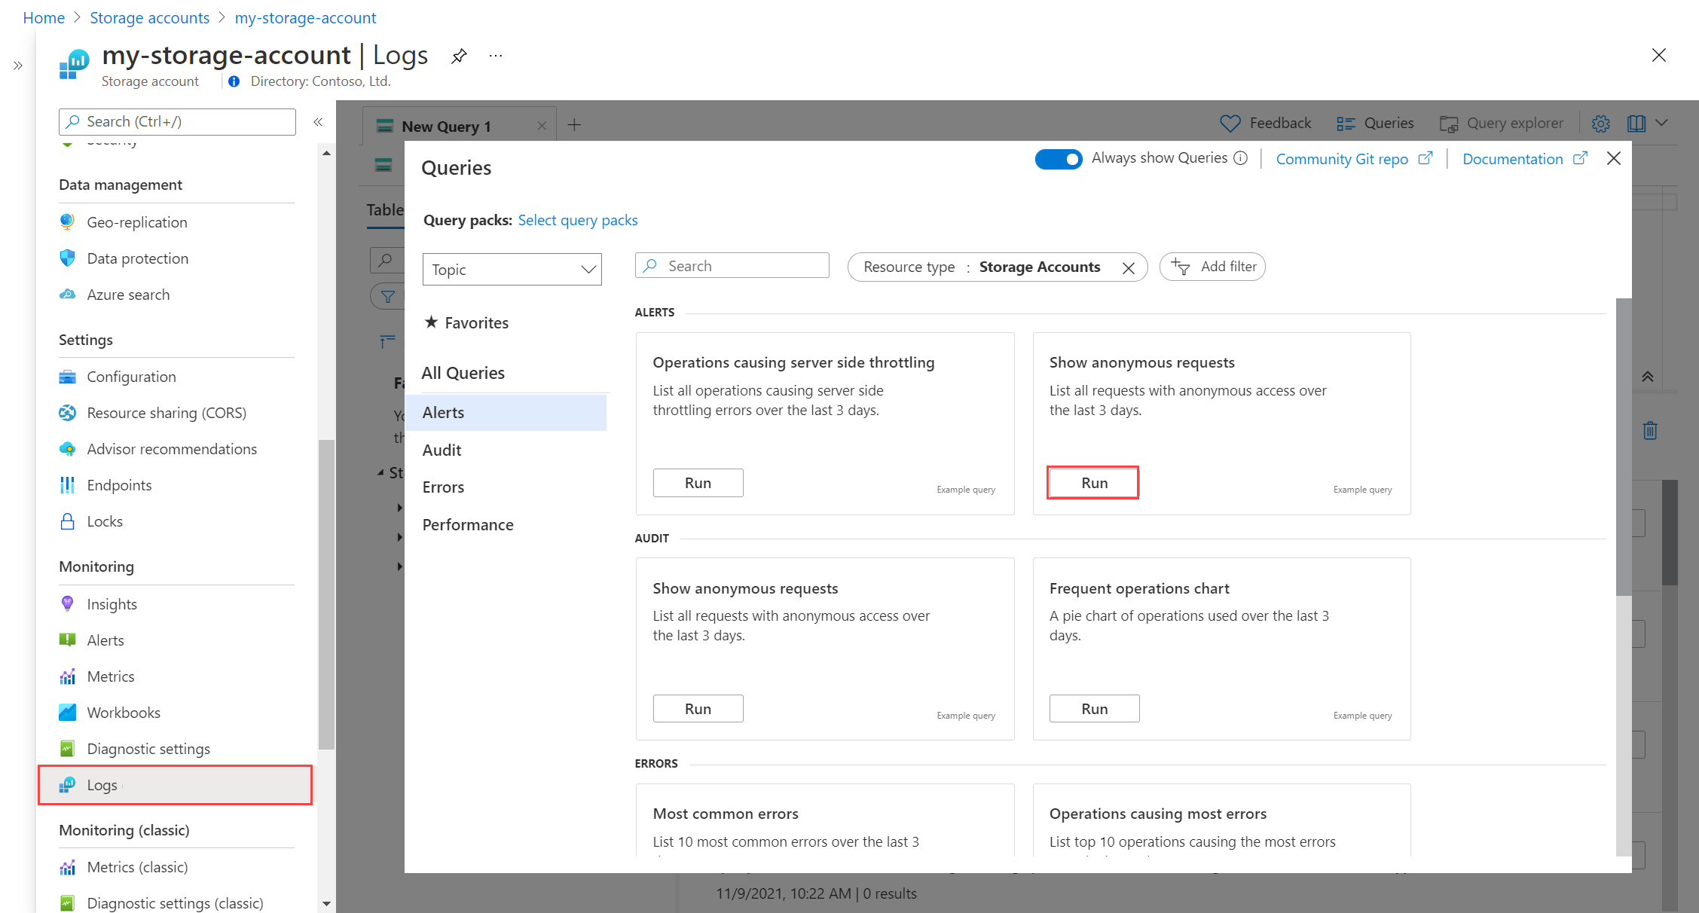
Task: Select the Topic dropdown in Queries panel
Action: (511, 269)
